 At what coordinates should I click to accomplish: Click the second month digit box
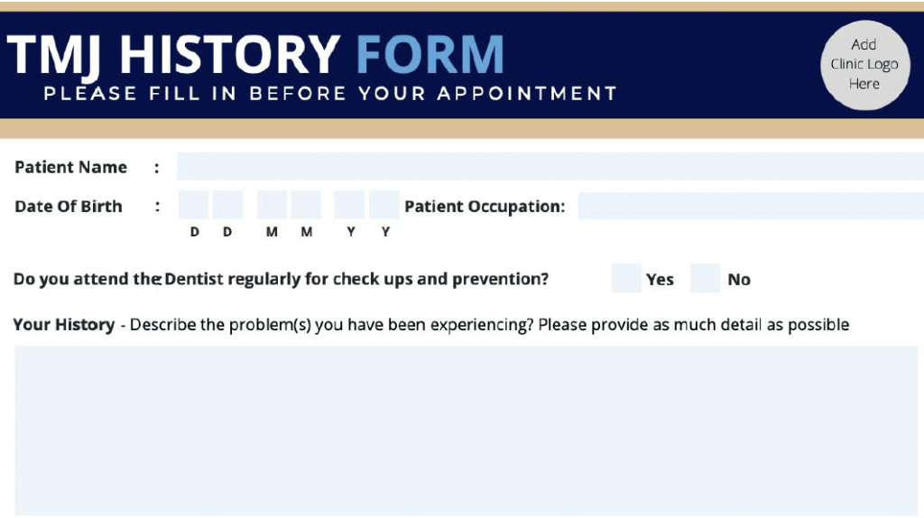point(306,205)
